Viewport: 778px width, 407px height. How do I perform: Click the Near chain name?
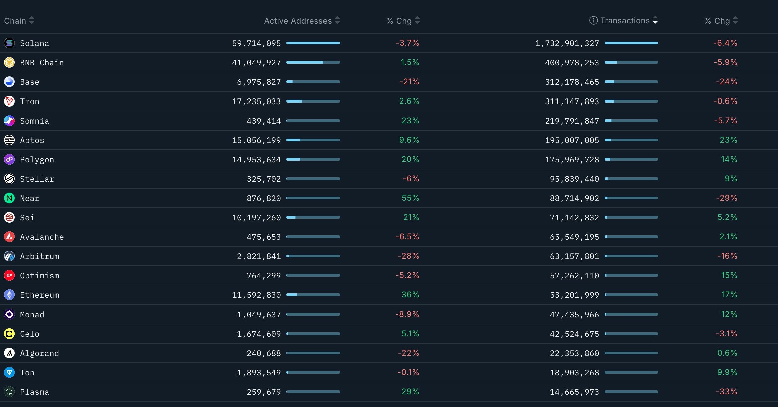coord(29,198)
